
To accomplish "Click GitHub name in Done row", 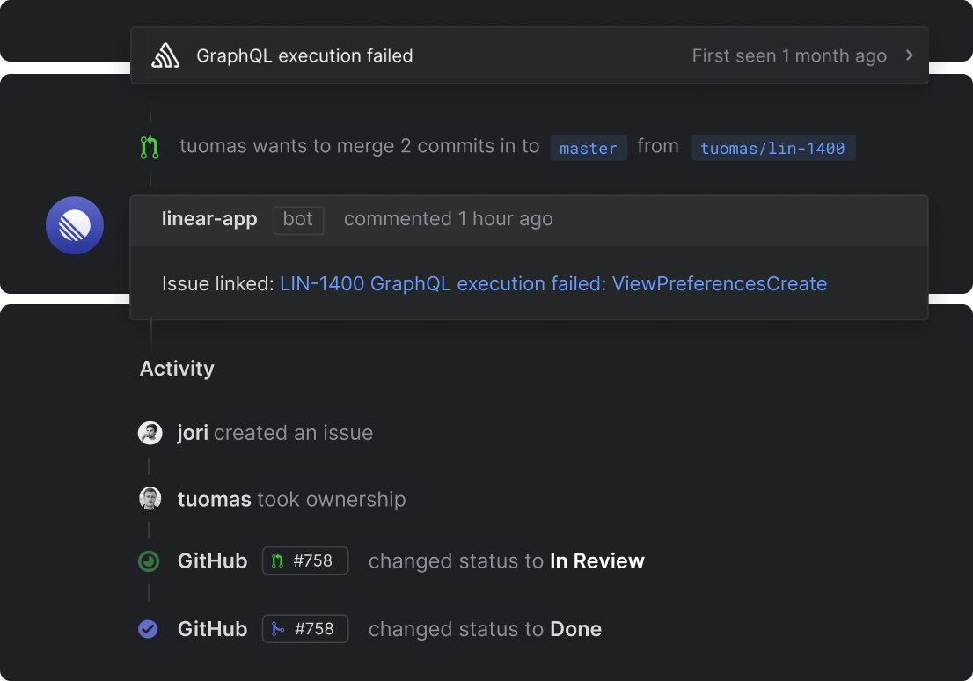I will coord(212,629).
